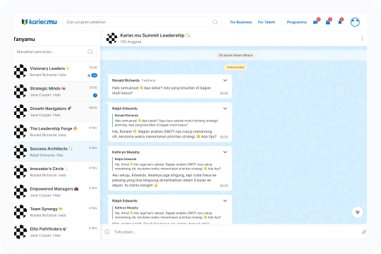This screenshot has height=254, width=381.
Task: Click the Tanyamu sidebar search magnifier icon
Action: (90, 52)
